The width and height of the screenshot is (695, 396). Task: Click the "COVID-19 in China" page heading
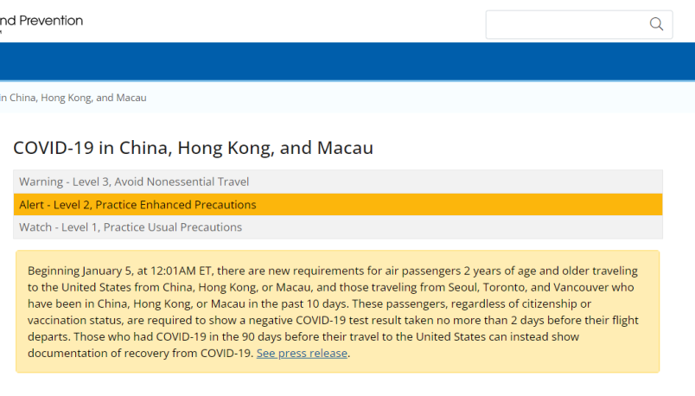[x=194, y=148]
